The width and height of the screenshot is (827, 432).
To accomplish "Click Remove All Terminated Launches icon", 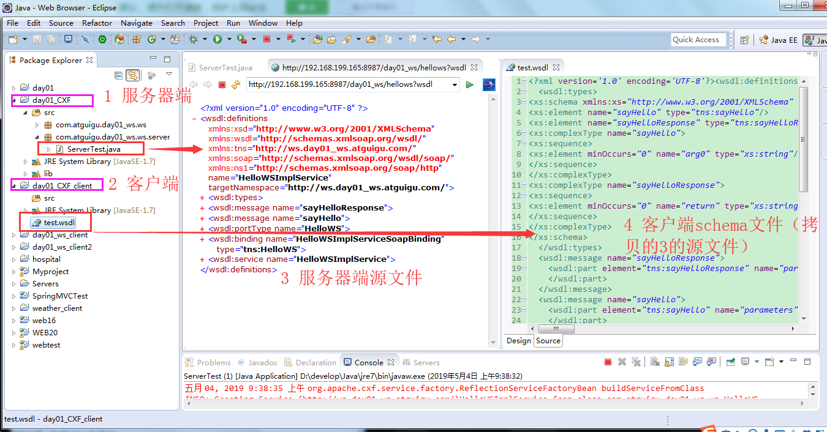I will click(636, 362).
